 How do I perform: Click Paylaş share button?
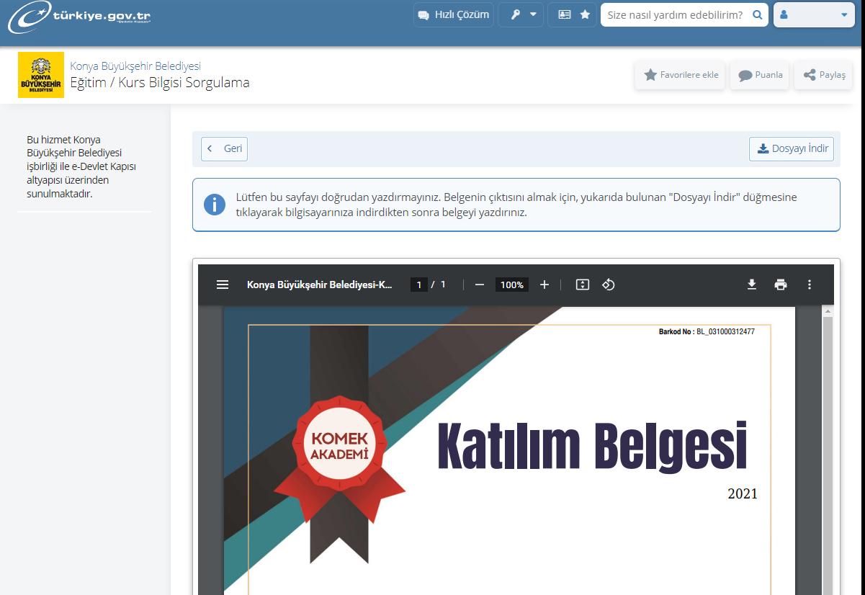824,75
